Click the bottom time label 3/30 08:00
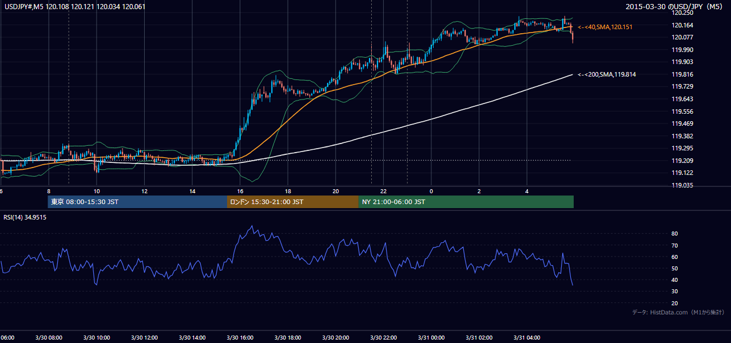Viewport: 731px width, 343px height. point(48,337)
